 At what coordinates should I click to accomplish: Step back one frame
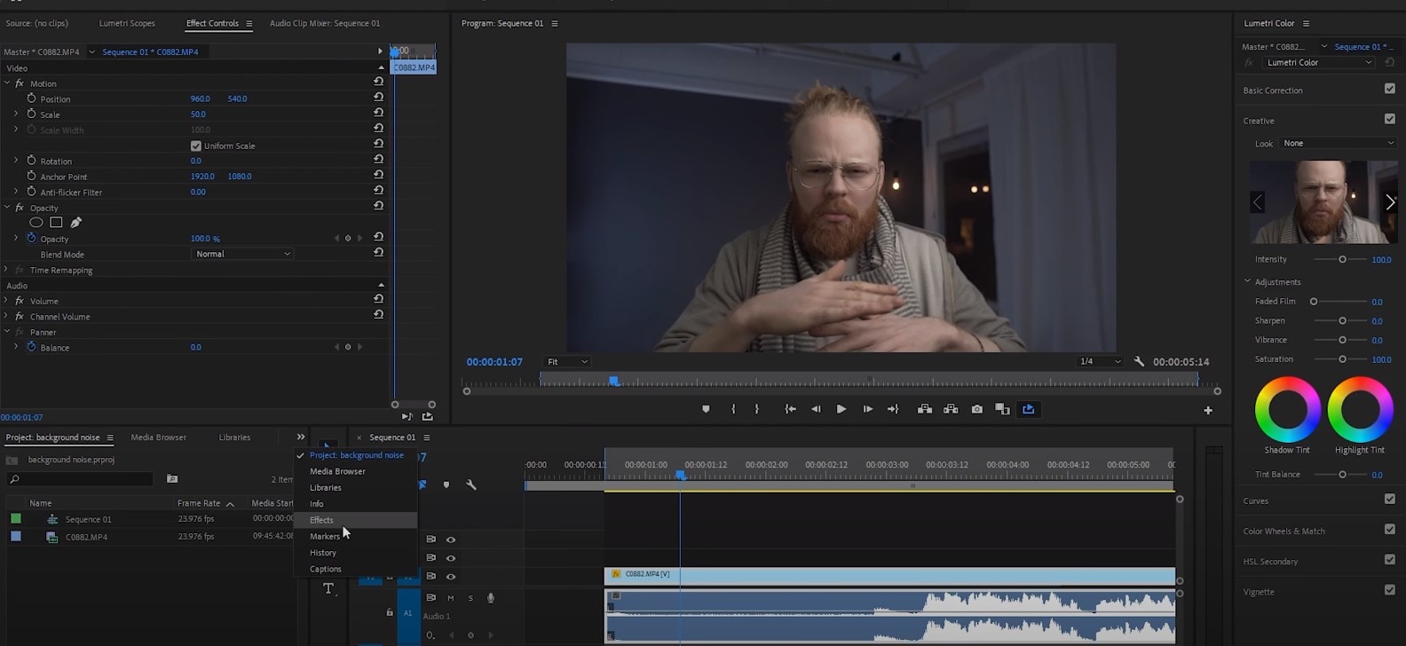point(816,409)
